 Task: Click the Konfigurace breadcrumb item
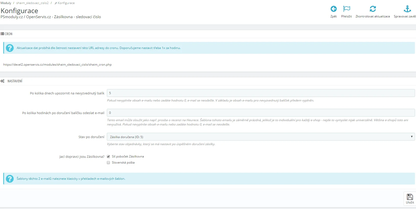(x=66, y=3)
